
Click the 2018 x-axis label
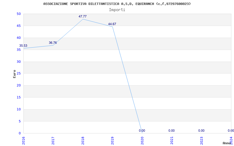[83, 140]
